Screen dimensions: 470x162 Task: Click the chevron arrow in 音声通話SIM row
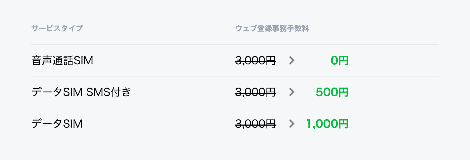tap(292, 60)
